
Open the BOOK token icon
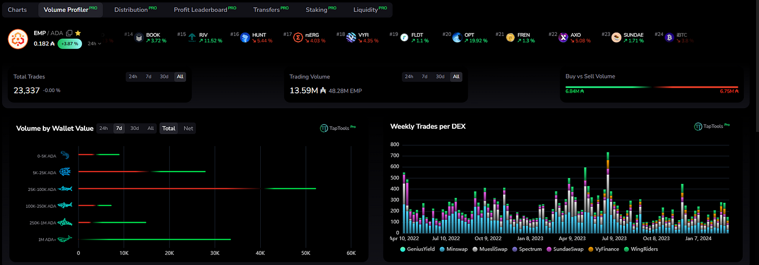coord(139,37)
